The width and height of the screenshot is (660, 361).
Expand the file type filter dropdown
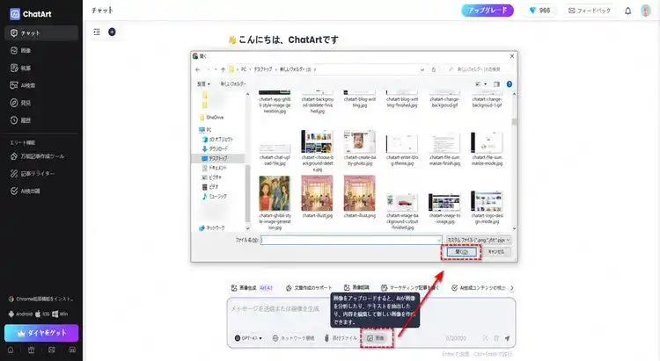pyautogui.click(x=478, y=238)
